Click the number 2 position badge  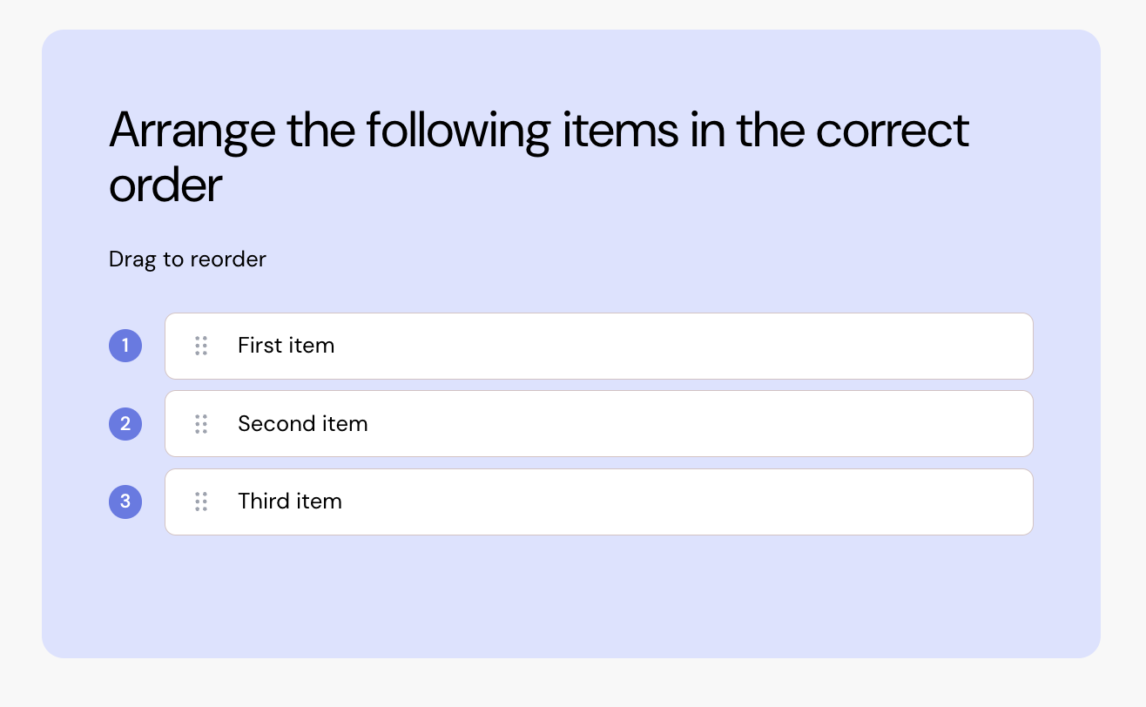[x=125, y=424]
